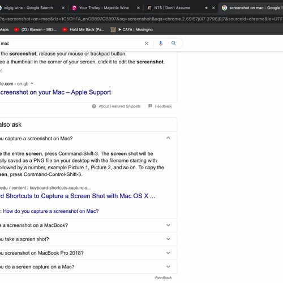Open the dropdown arrow next to 'en-gb'
The width and height of the screenshot is (283, 283).
[x=32, y=83]
